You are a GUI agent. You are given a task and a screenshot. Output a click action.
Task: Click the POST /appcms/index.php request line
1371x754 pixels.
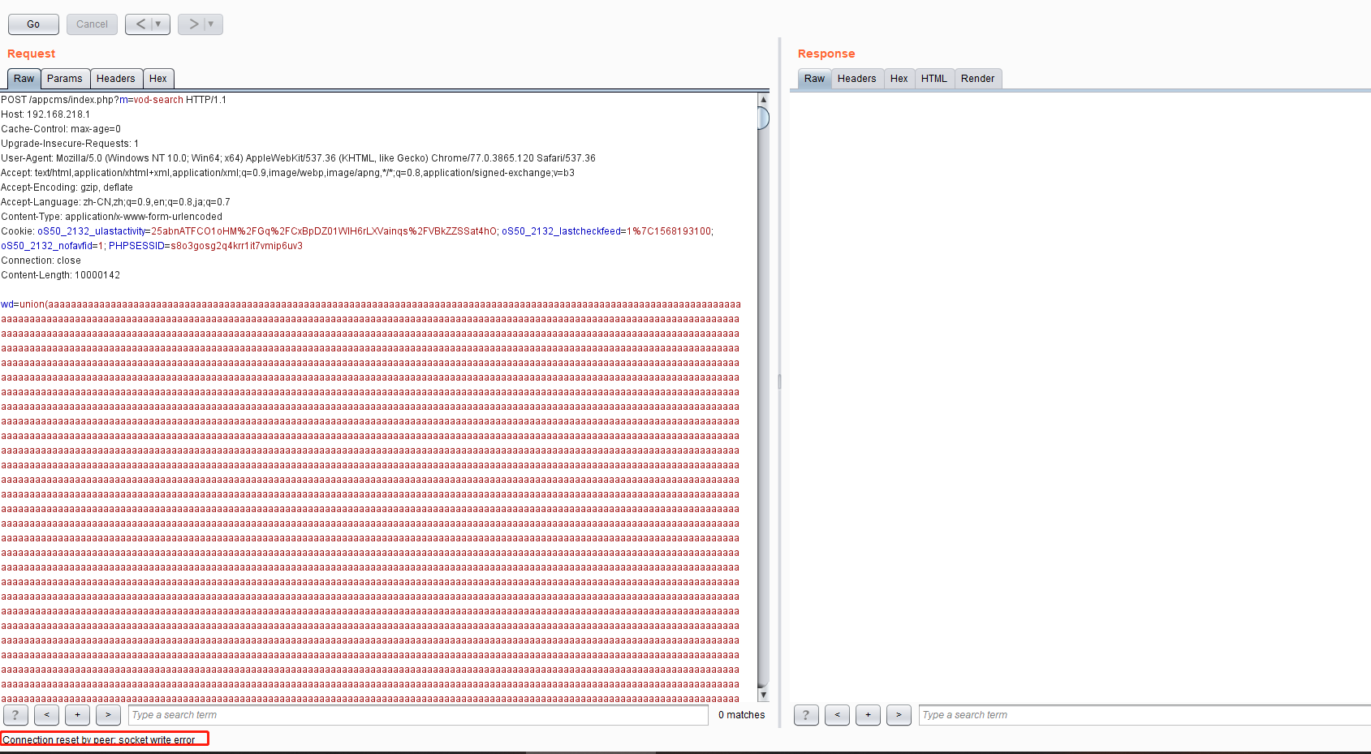(114, 100)
